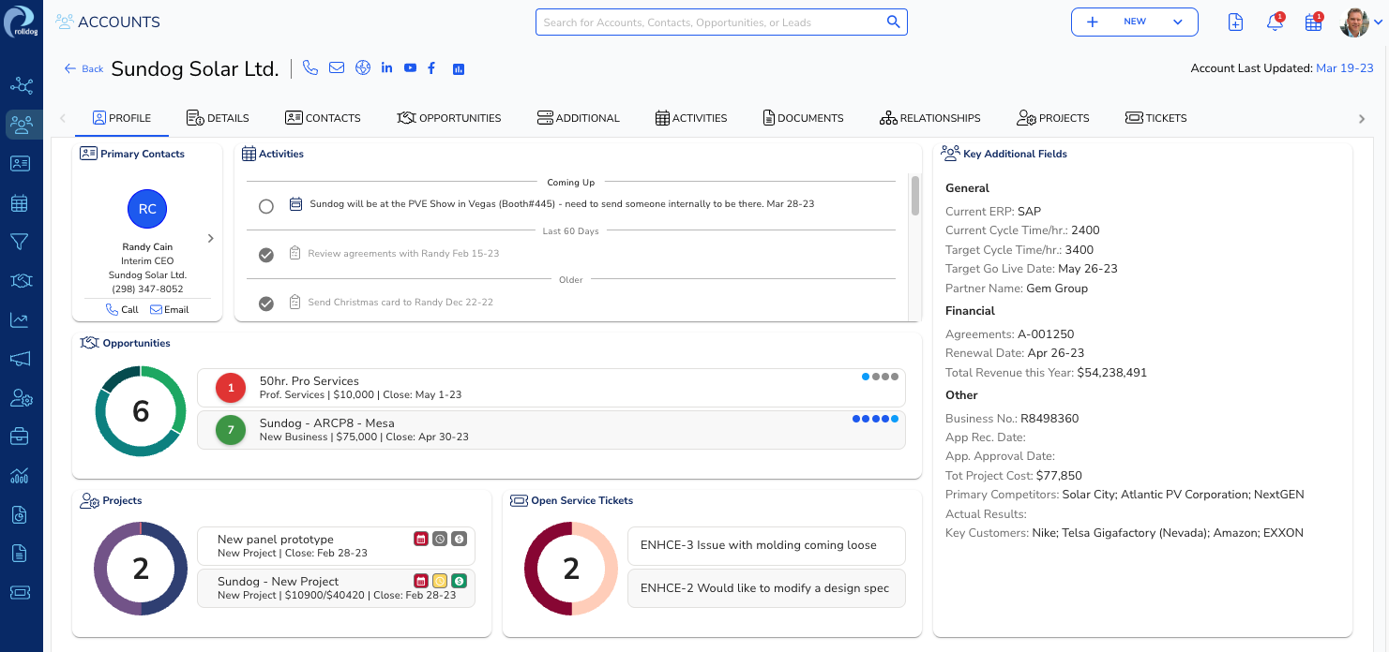Uncheck the completed Review agreements activity
The image size is (1389, 652).
click(x=266, y=254)
